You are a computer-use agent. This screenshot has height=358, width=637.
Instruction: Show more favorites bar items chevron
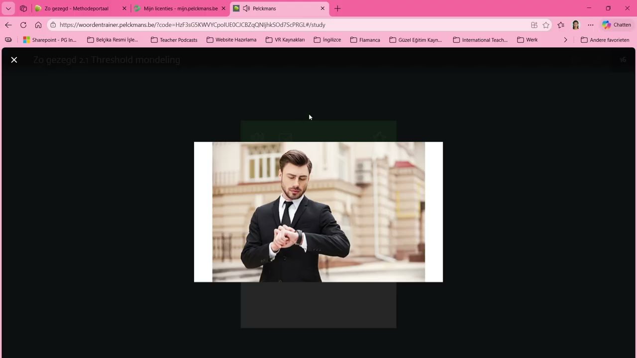coord(565,40)
